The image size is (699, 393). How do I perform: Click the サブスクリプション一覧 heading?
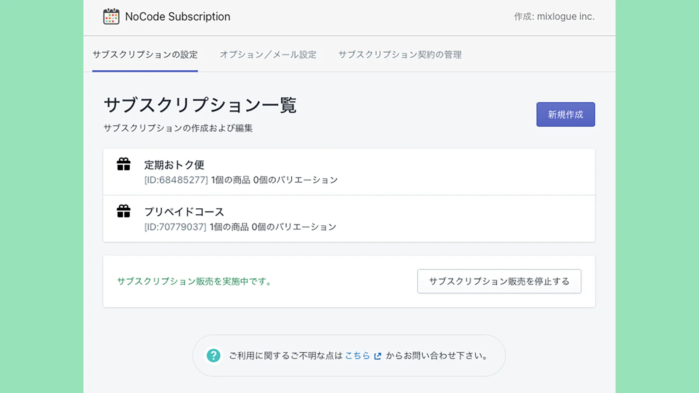click(200, 105)
